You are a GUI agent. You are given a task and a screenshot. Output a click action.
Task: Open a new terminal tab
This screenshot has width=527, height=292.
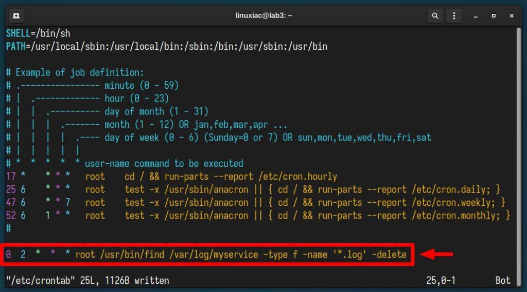tap(16, 16)
